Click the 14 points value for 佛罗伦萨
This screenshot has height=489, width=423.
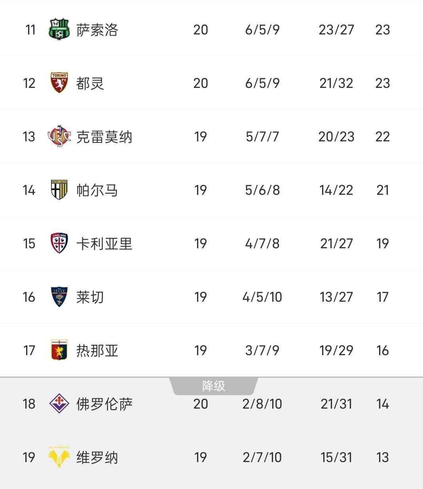click(x=382, y=404)
